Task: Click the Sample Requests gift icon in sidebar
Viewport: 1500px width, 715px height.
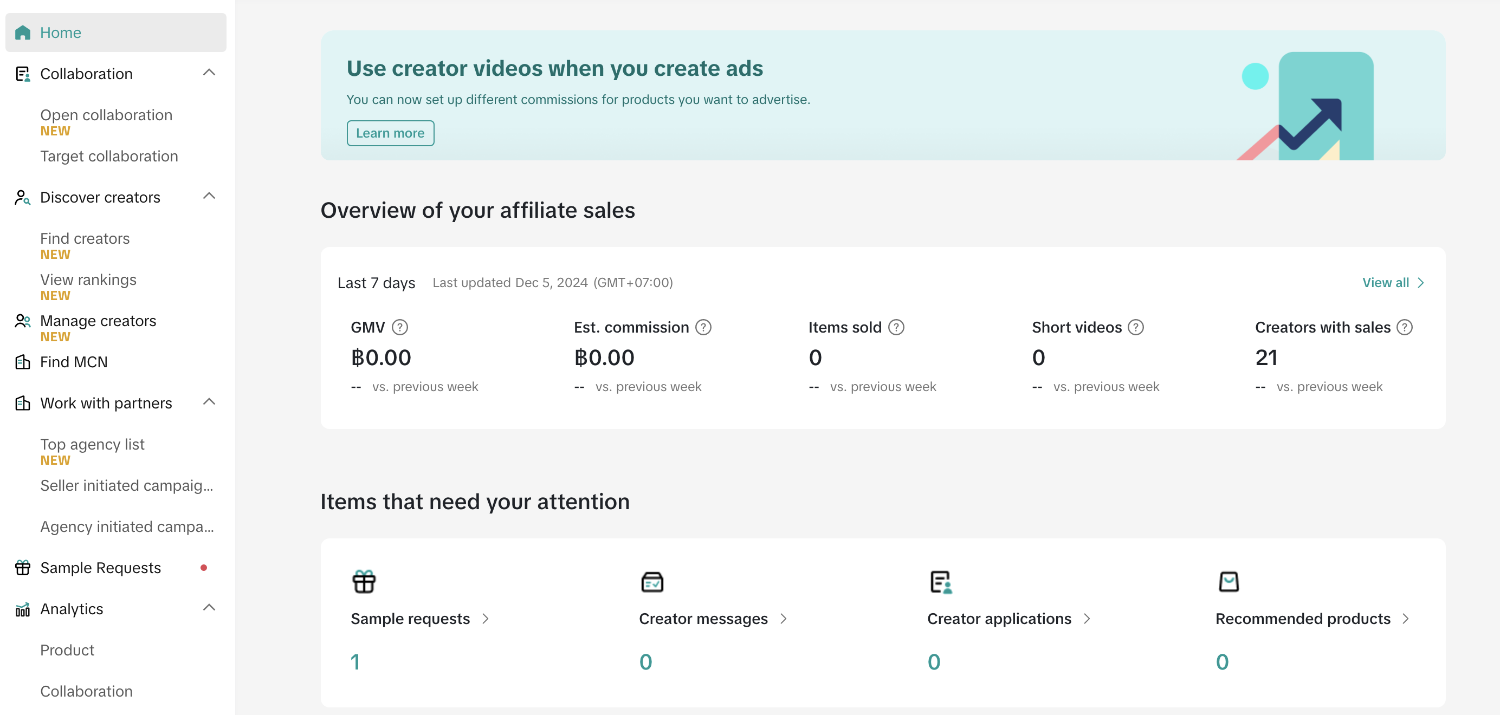Action: pos(22,568)
